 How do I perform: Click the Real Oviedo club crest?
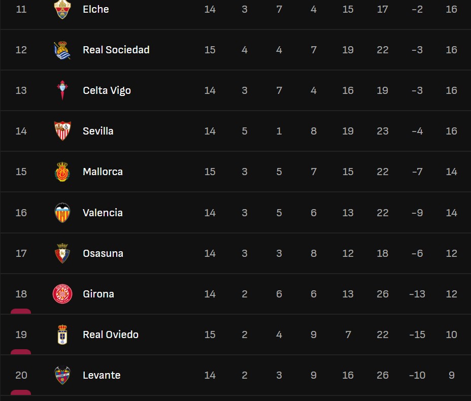tap(62, 335)
